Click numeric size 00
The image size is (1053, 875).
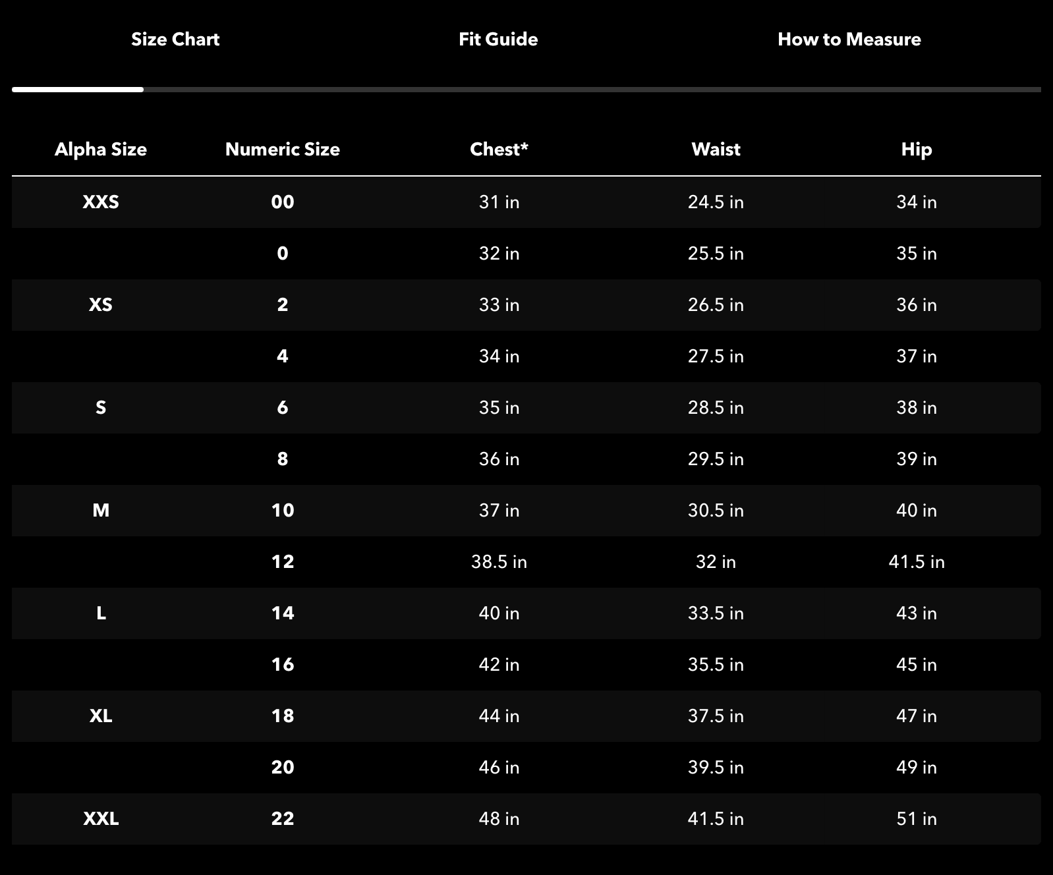click(x=283, y=202)
